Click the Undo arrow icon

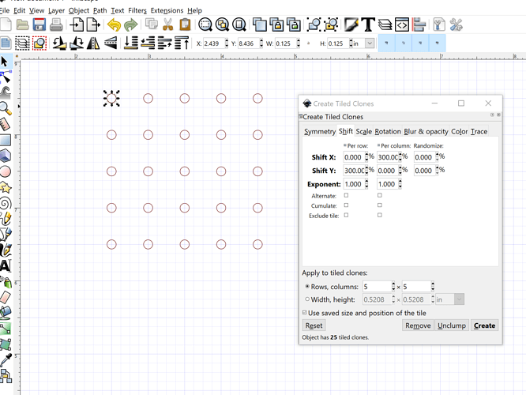click(114, 24)
